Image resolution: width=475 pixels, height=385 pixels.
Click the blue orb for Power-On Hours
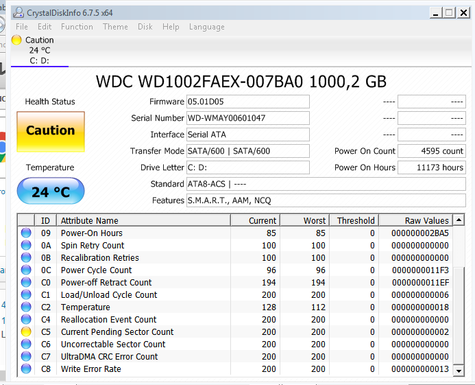26,233
